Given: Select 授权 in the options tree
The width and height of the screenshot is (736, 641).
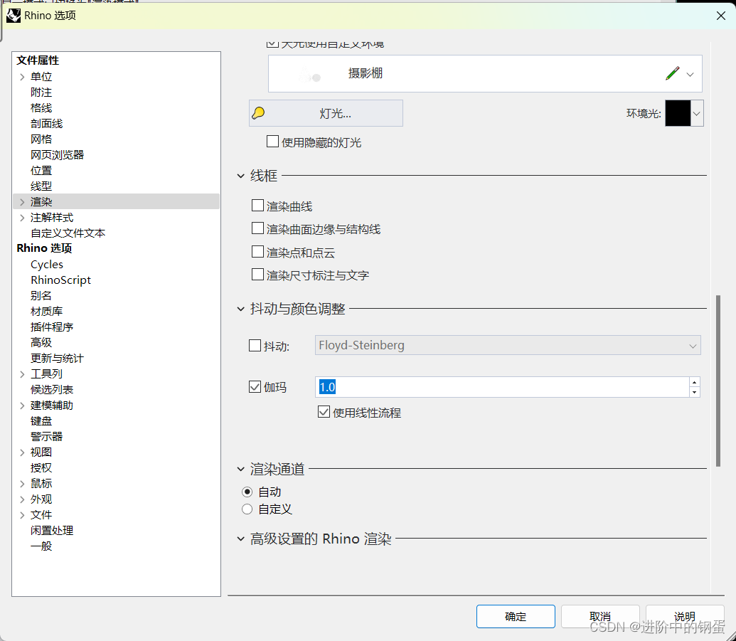Looking at the screenshot, I should coord(41,467).
